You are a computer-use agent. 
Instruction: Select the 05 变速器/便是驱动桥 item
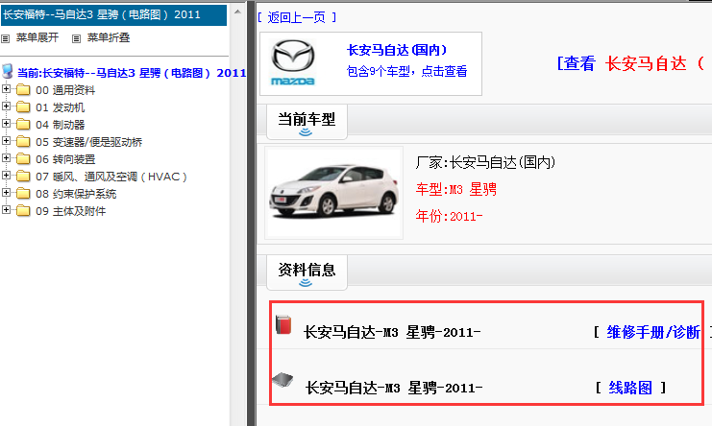[x=89, y=142]
